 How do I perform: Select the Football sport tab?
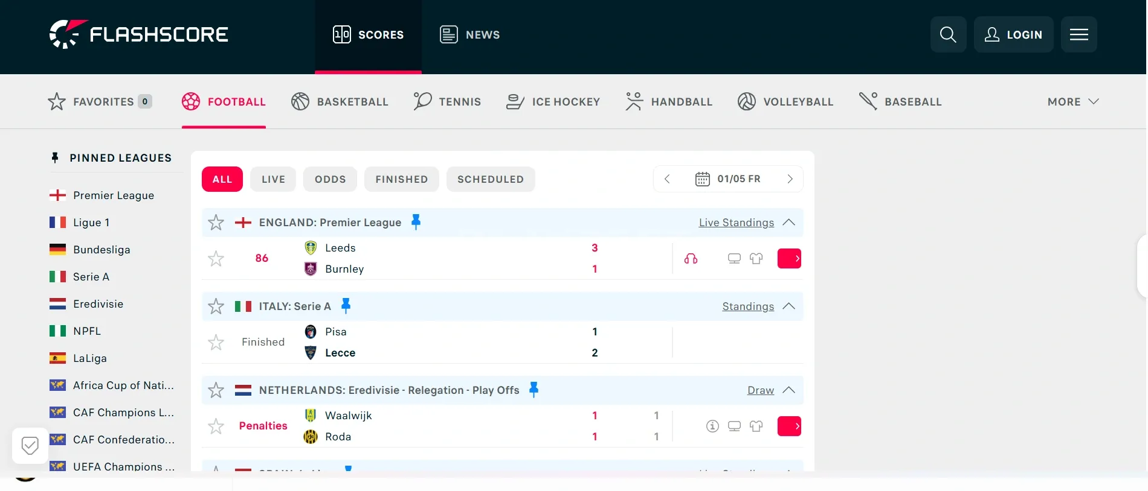224,102
